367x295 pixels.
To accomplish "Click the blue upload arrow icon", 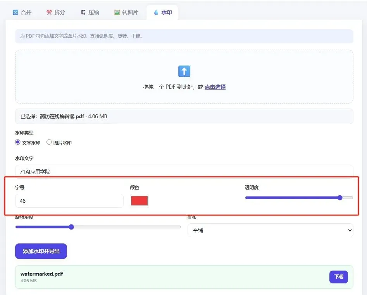I will click(184, 71).
